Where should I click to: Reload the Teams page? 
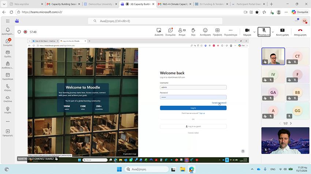pyautogui.click(x=11, y=12)
